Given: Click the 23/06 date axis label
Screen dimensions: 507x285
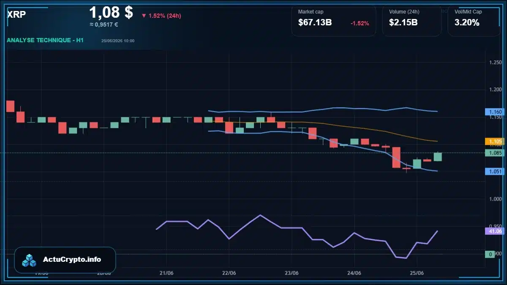Looking at the screenshot, I should pyautogui.click(x=292, y=273).
